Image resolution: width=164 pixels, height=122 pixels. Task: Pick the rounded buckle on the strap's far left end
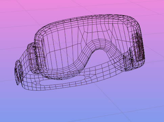[x=18, y=72]
